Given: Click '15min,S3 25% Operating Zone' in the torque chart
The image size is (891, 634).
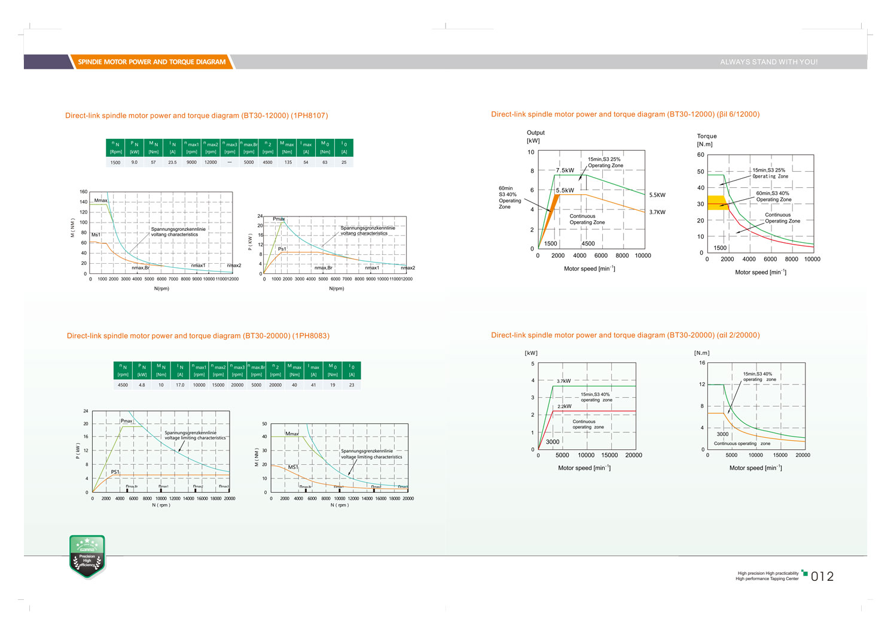Looking at the screenshot, I should point(770,173).
